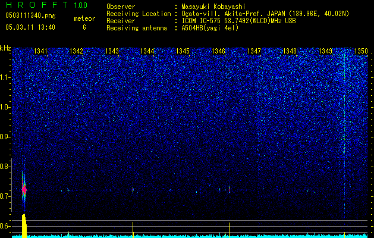
Task: Click the Receiver field label
Action: point(121,21)
